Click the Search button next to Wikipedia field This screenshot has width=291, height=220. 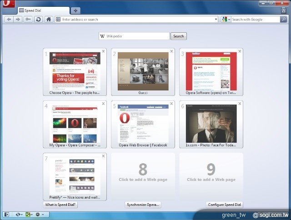point(178,36)
